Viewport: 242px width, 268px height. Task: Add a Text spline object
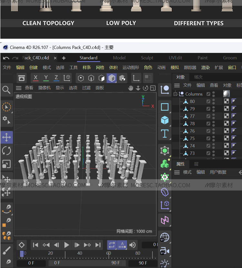[x=165, y=134]
